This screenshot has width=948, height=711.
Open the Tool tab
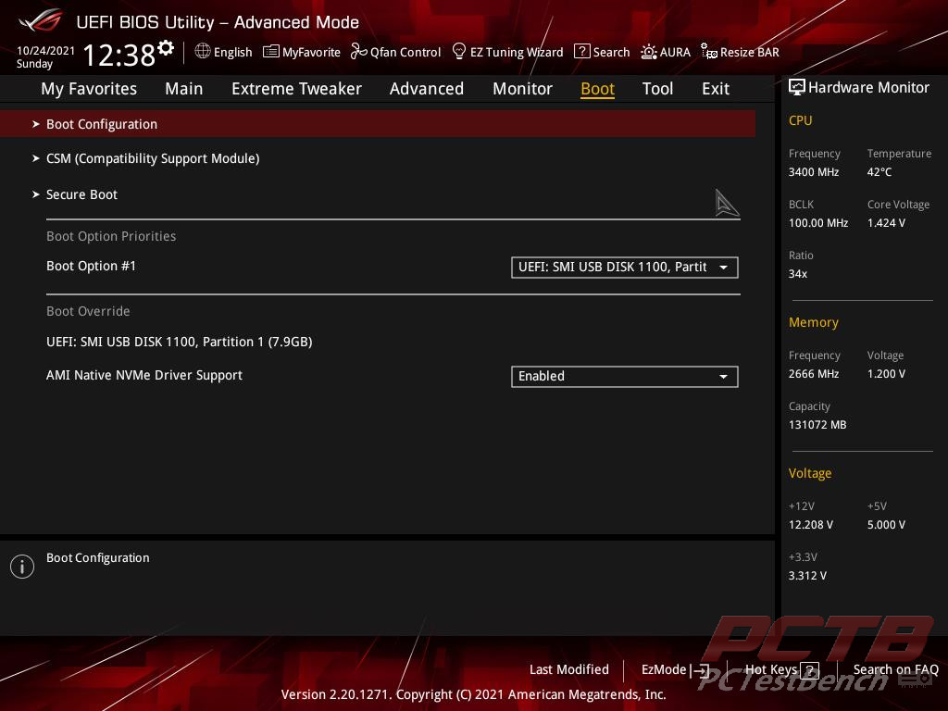click(657, 89)
